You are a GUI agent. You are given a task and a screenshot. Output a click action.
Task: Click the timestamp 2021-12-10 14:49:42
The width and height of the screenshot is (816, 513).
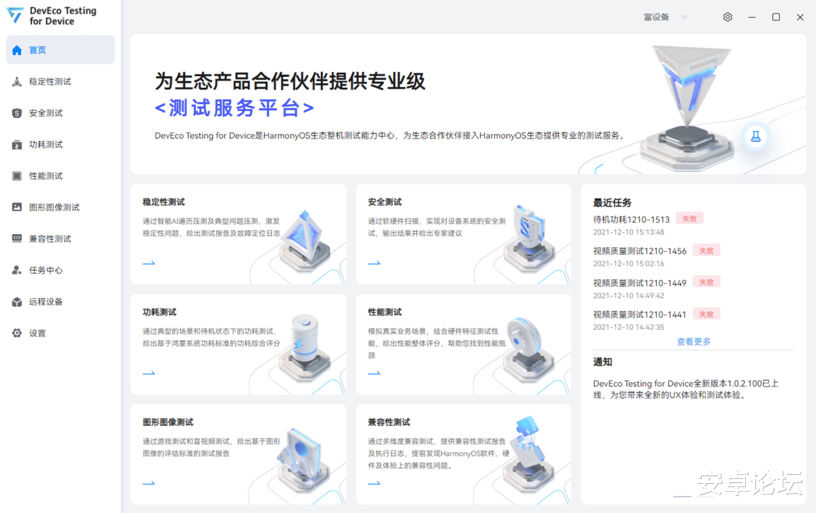[628, 295]
